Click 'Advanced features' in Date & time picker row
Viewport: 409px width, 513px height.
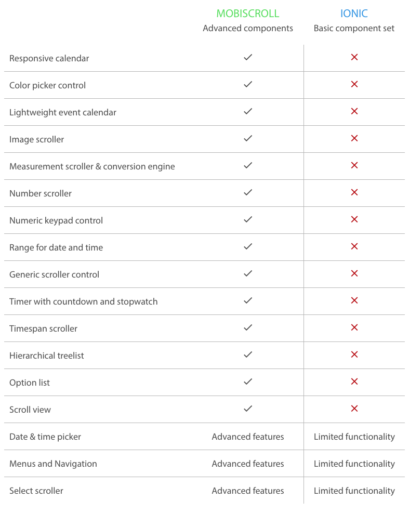(x=248, y=437)
